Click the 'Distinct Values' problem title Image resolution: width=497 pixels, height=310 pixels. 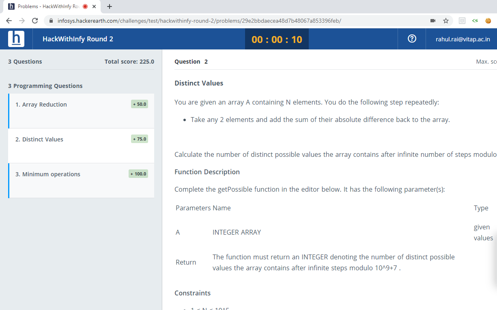(199, 83)
